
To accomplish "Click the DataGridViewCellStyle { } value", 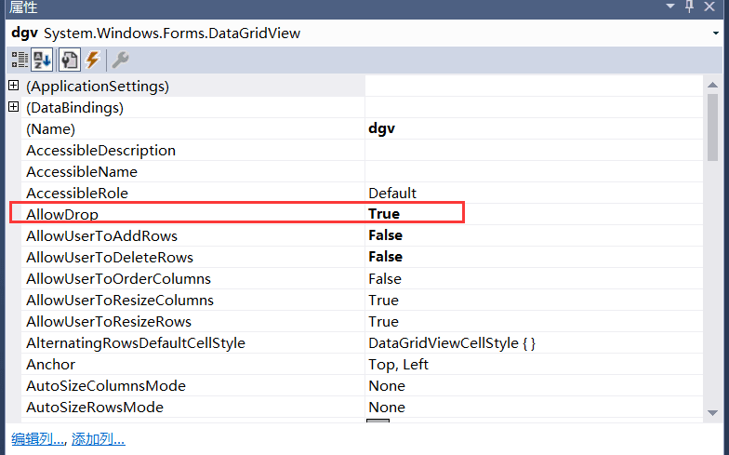I will [x=452, y=343].
